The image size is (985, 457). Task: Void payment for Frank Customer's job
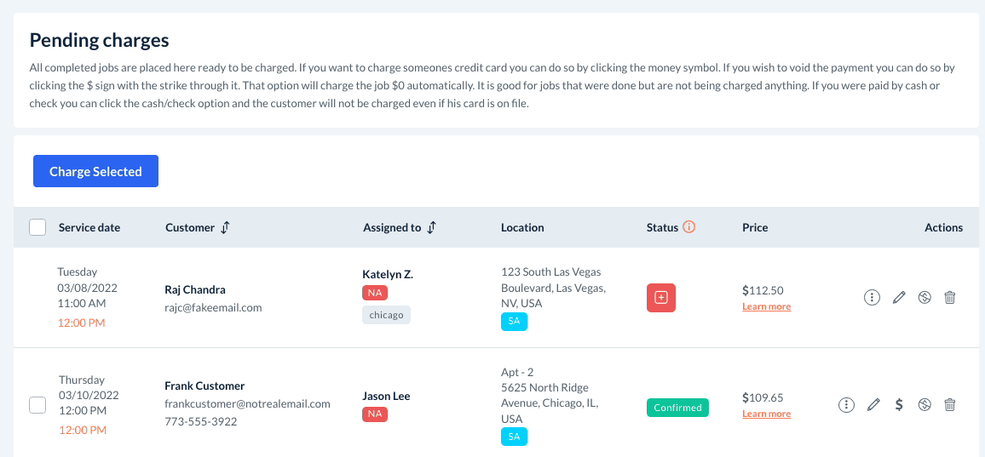(925, 405)
